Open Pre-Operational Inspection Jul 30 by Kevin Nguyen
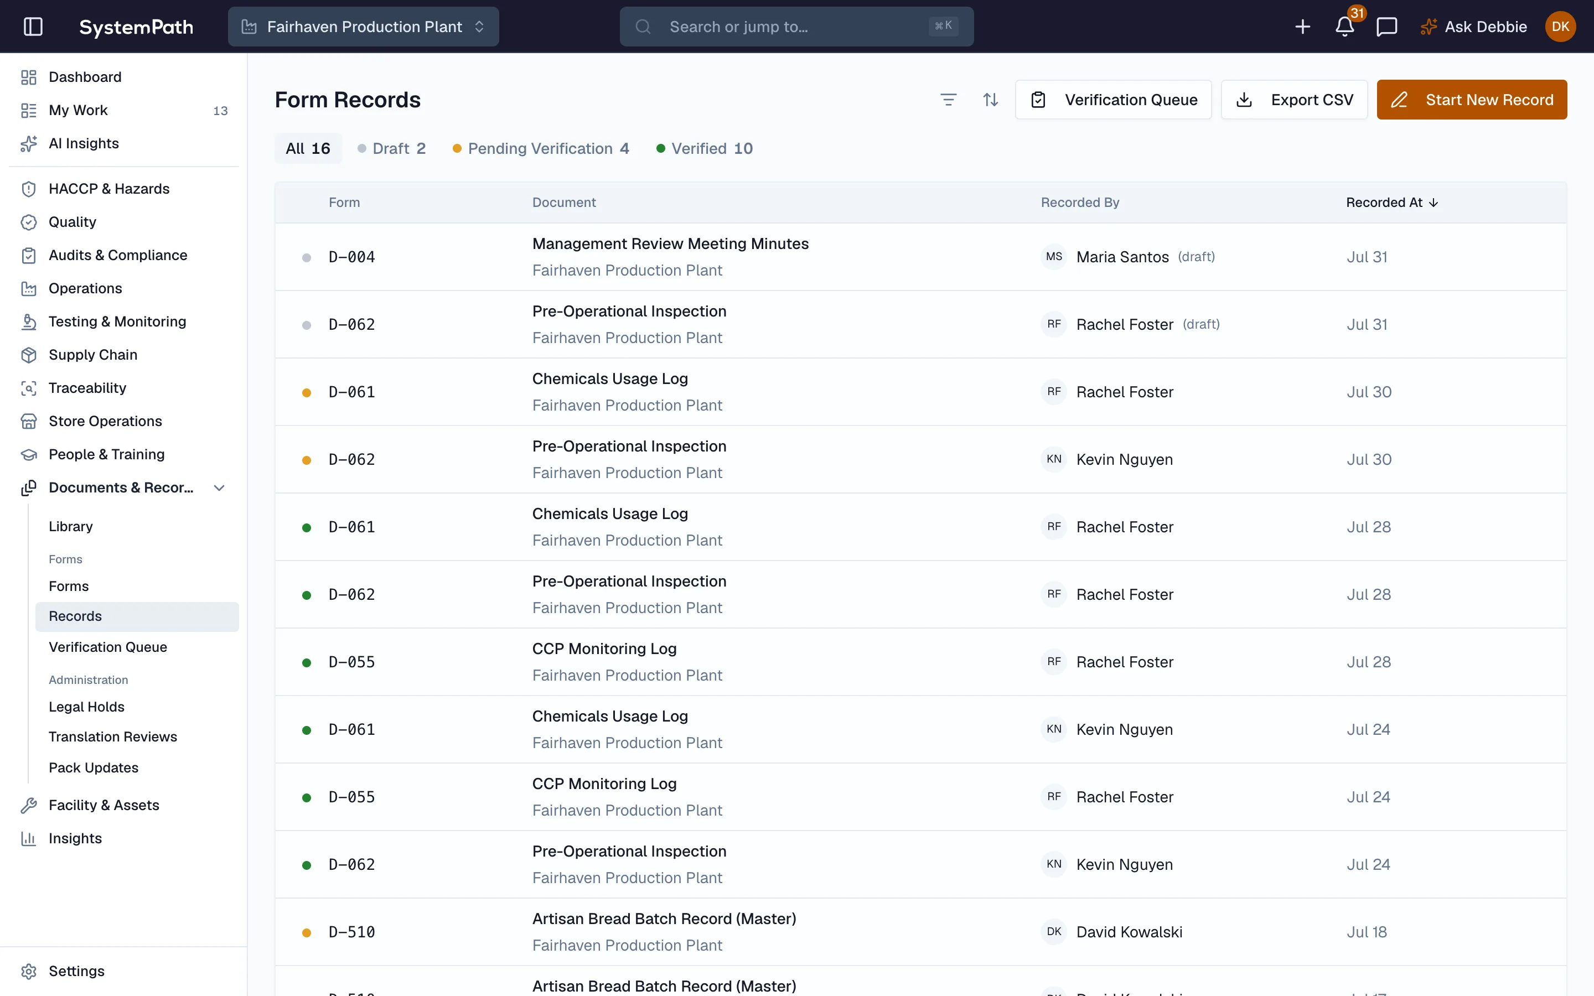1594x996 pixels. click(x=920, y=460)
